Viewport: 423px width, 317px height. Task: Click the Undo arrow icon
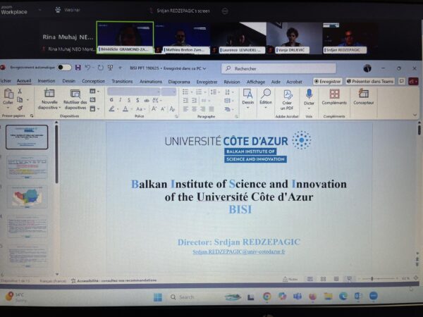(x=87, y=68)
